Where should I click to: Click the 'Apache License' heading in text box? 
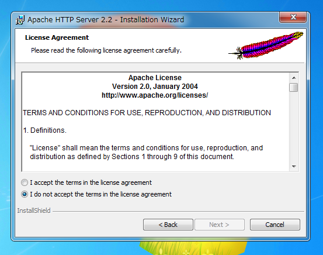[x=155, y=78]
